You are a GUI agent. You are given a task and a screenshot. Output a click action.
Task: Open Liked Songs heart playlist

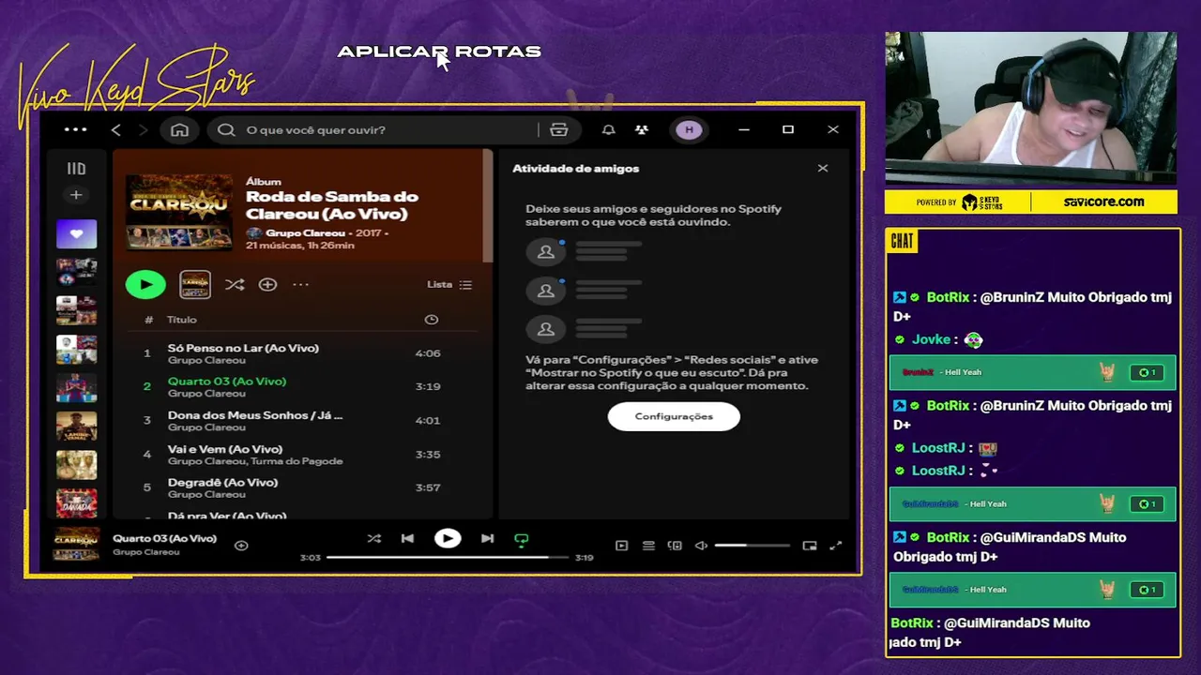coord(76,233)
